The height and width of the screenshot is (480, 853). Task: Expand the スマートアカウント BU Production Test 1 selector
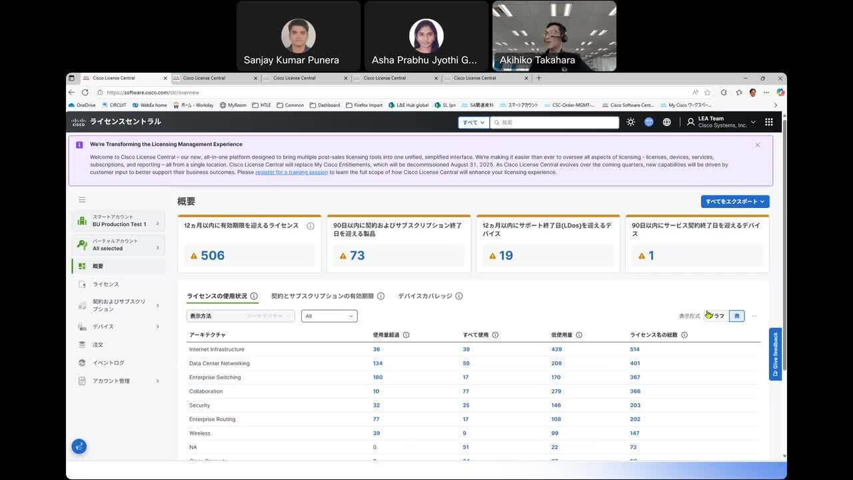(119, 221)
